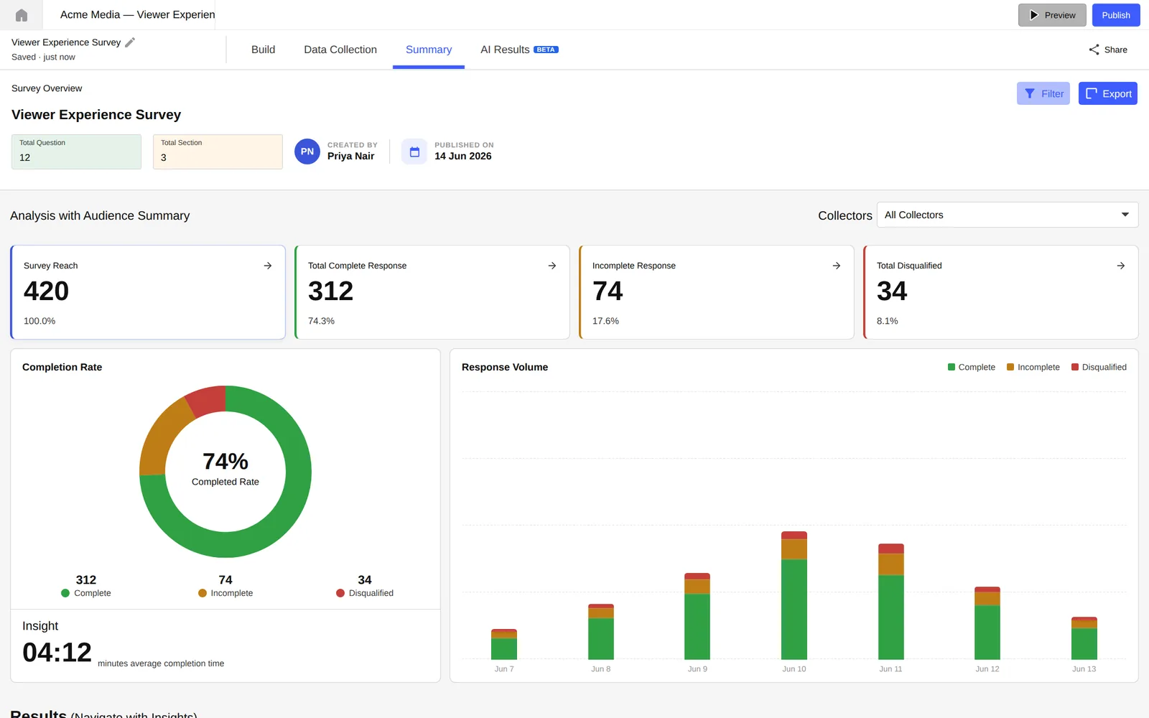The image size is (1149, 718).
Task: Click the Publish button
Action: [1116, 15]
